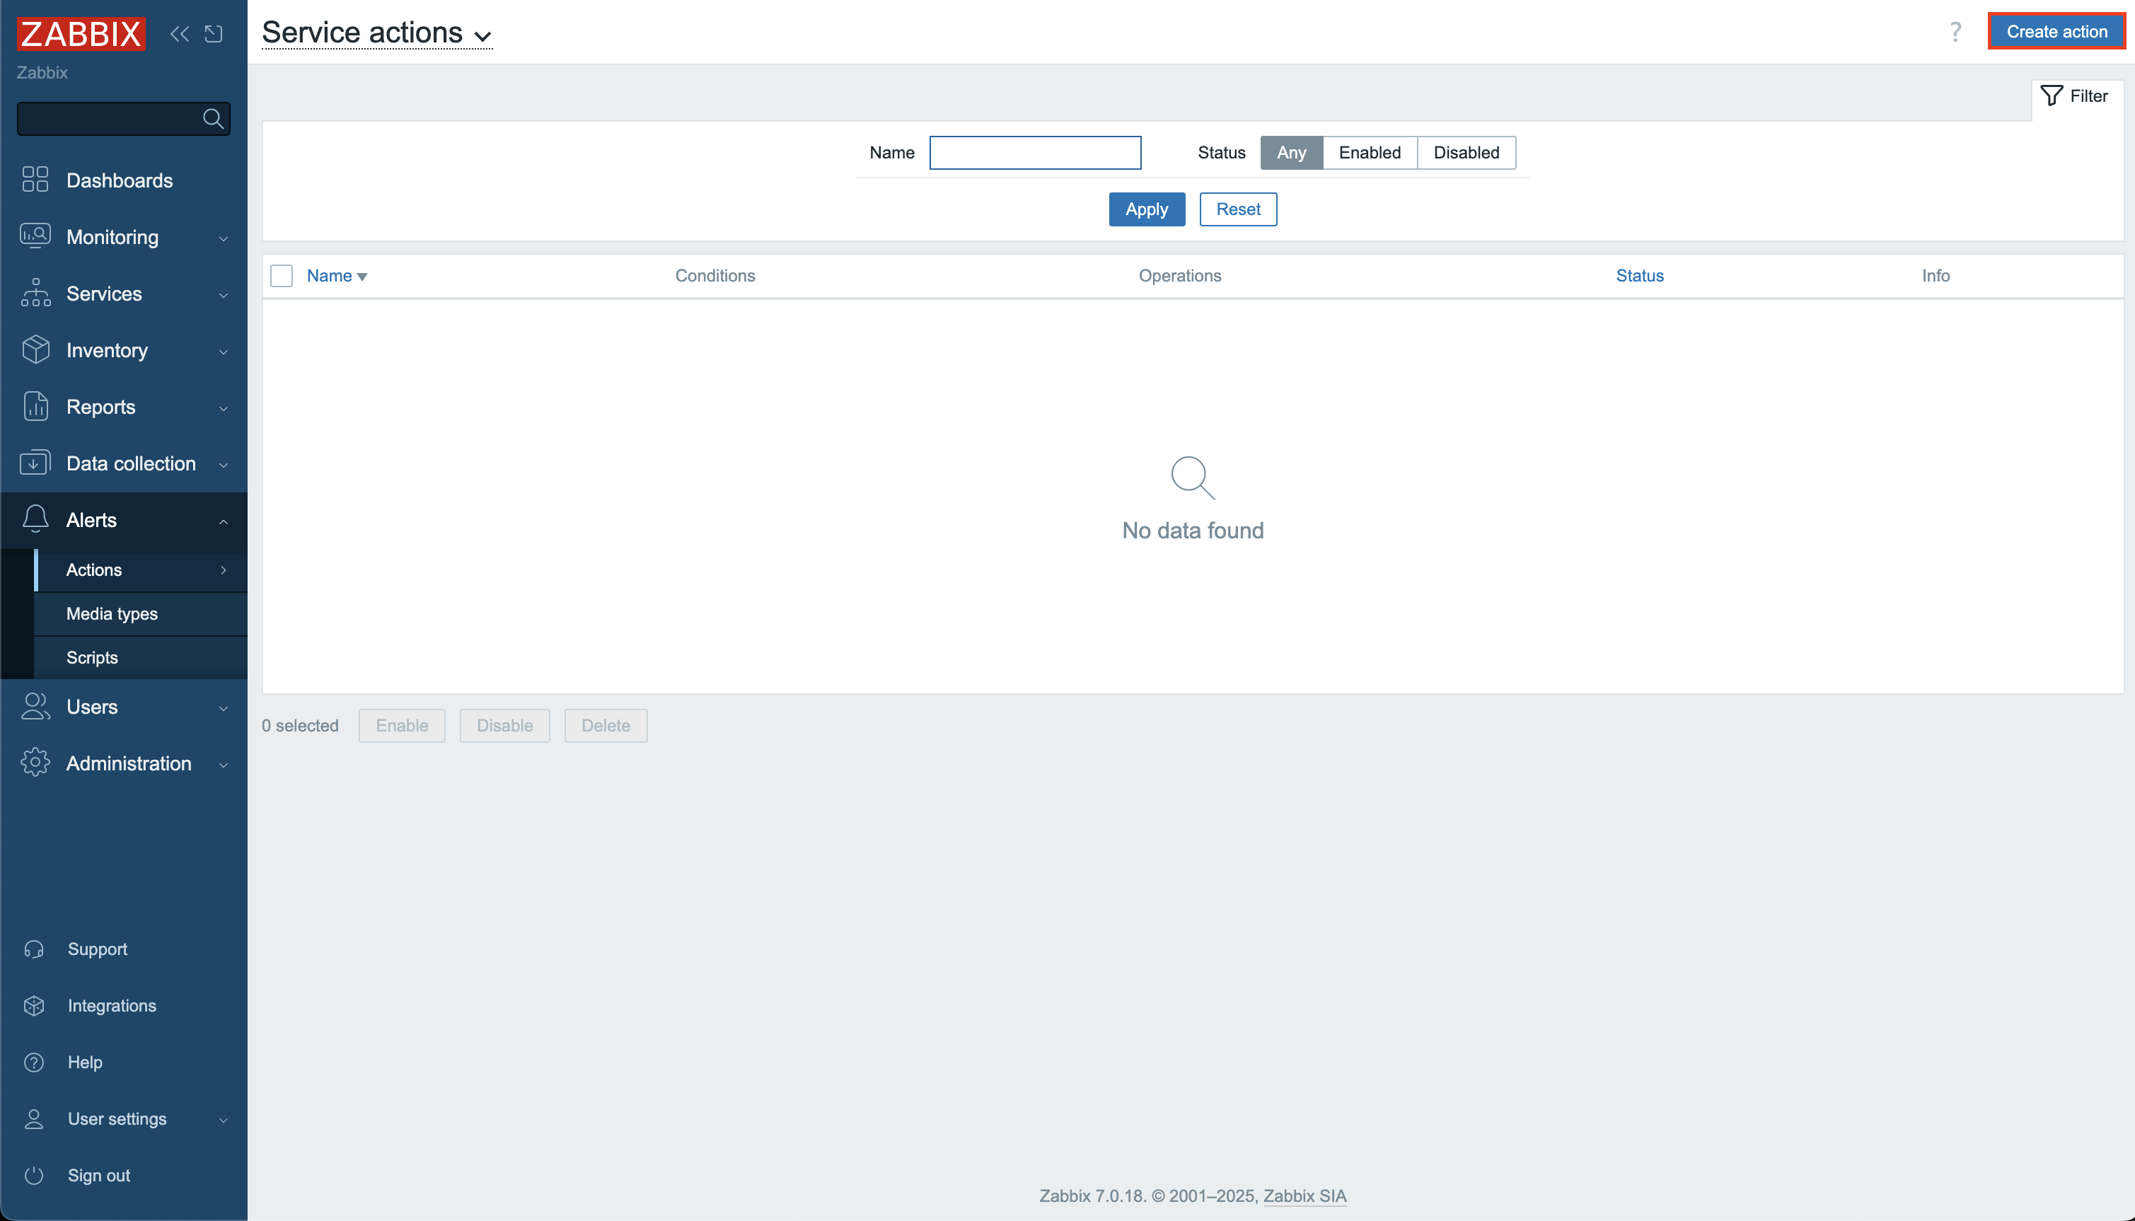Sort table by Status column
The image size is (2135, 1221).
1638,276
